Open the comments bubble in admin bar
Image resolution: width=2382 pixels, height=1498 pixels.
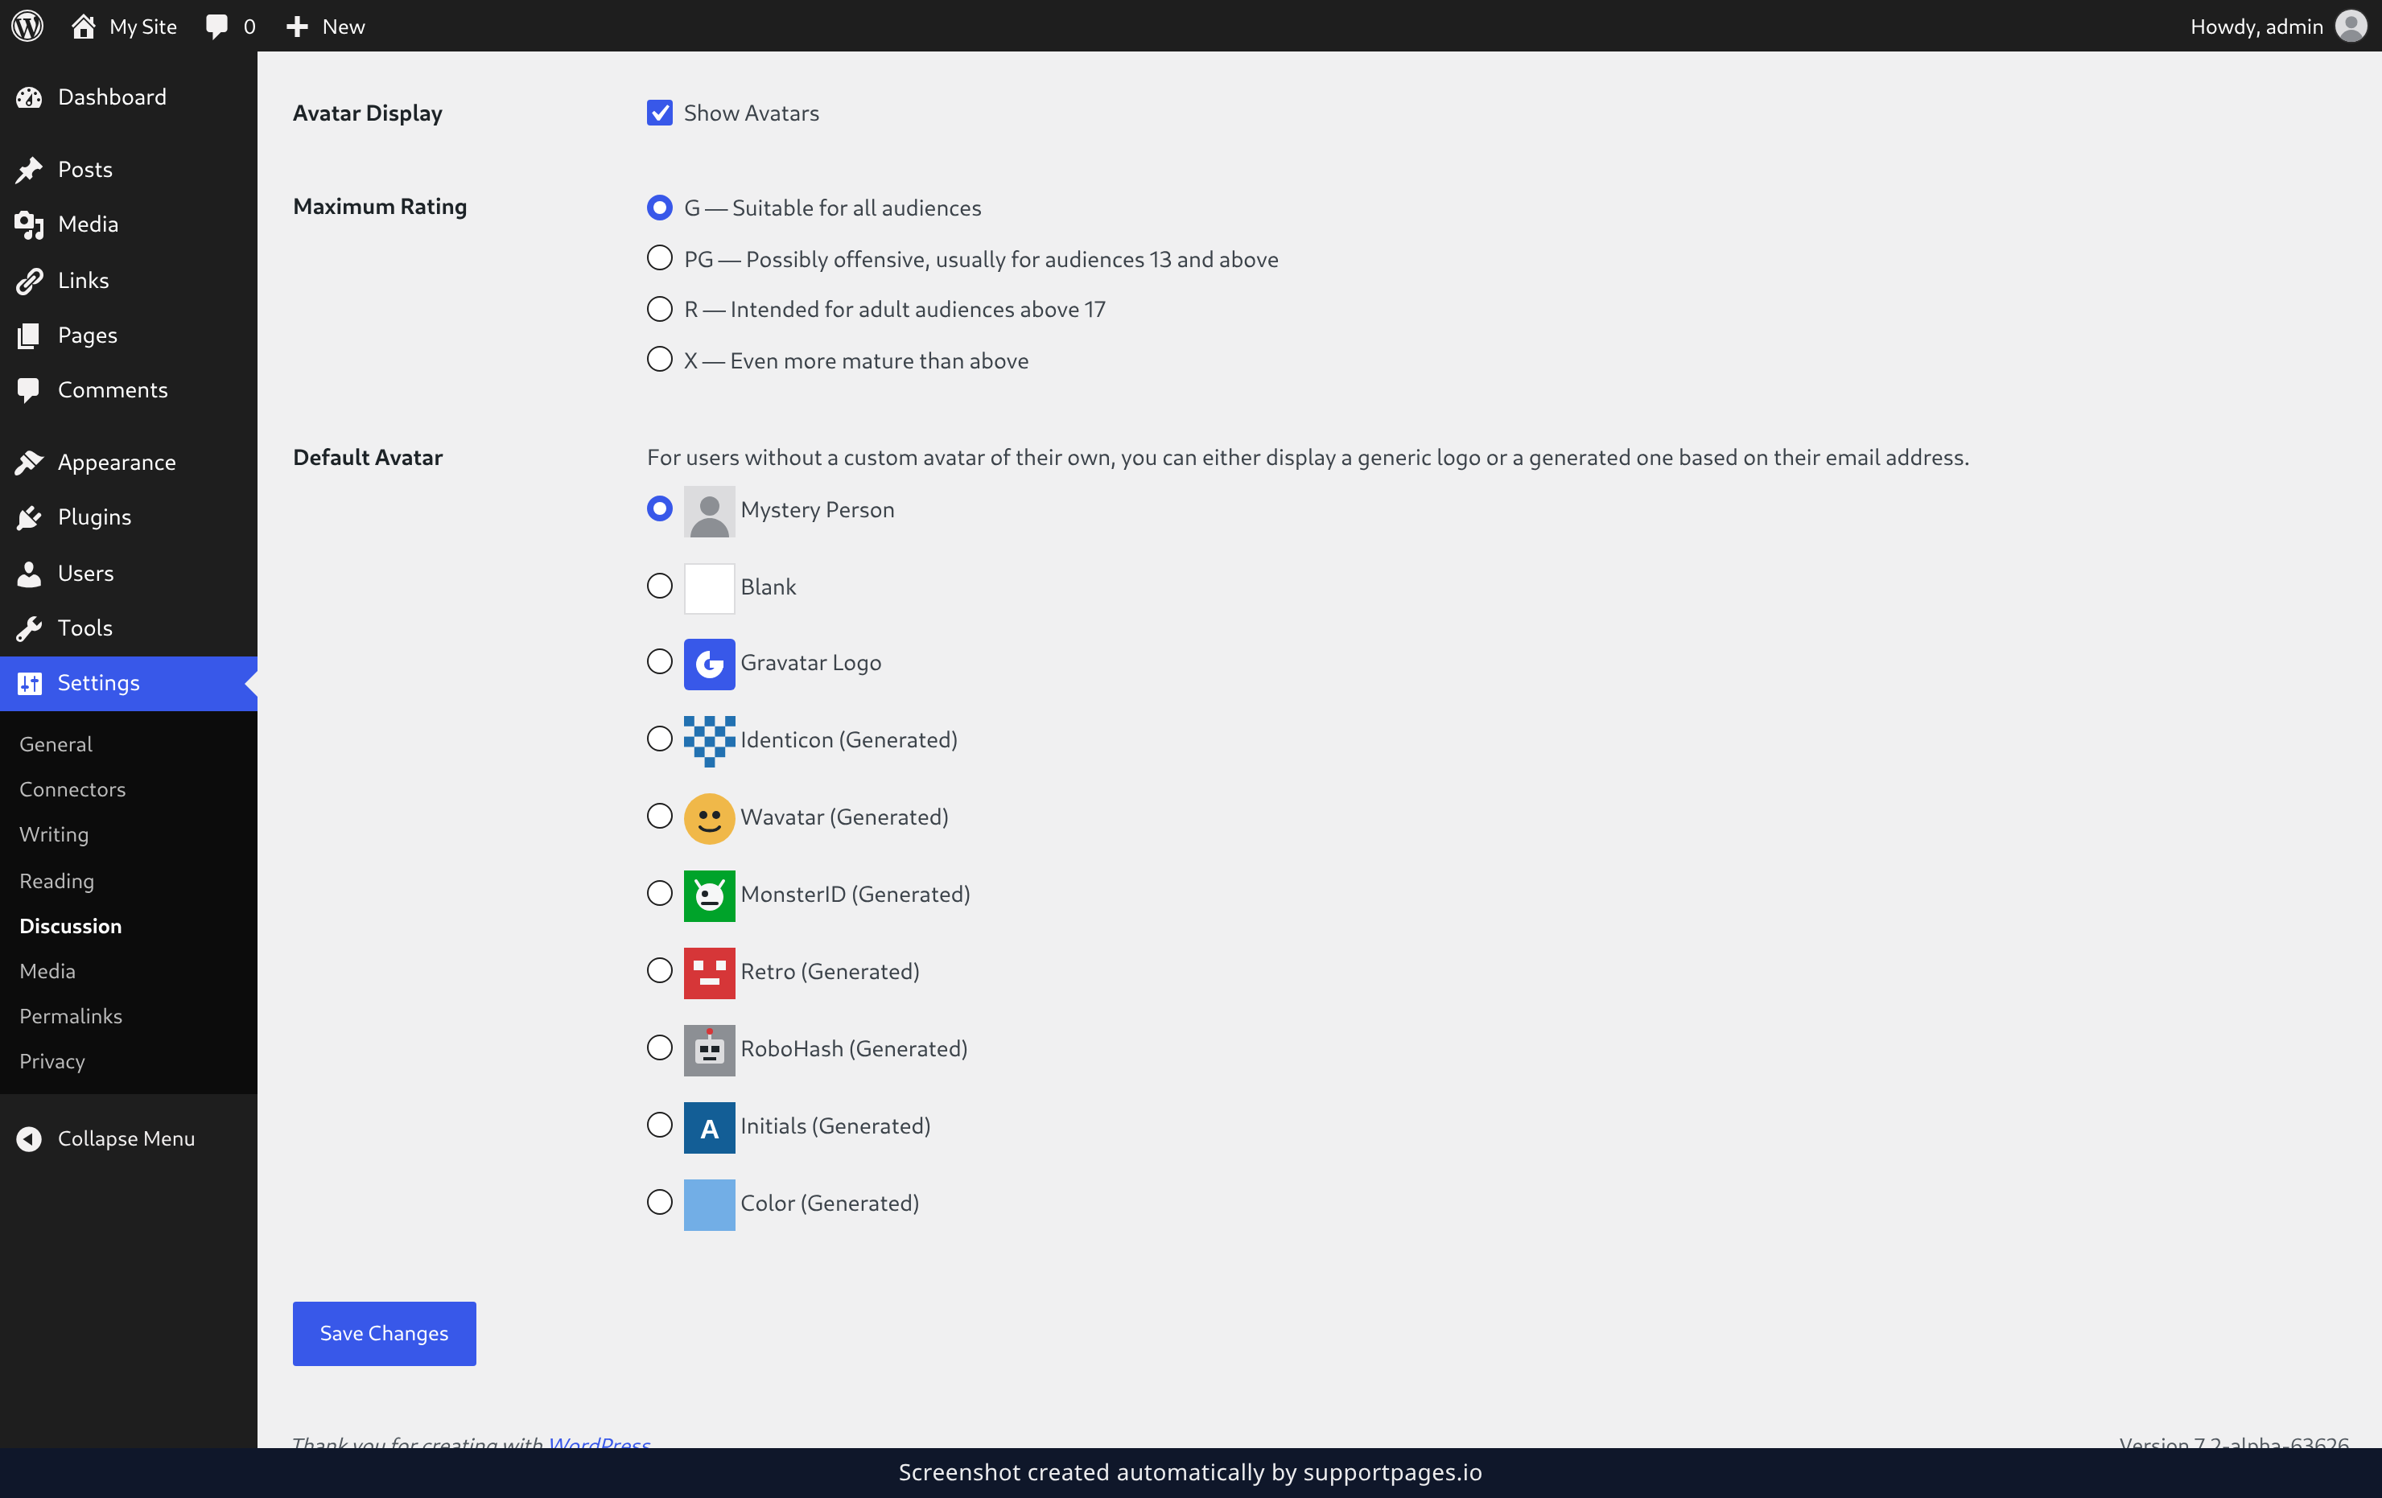point(216,27)
